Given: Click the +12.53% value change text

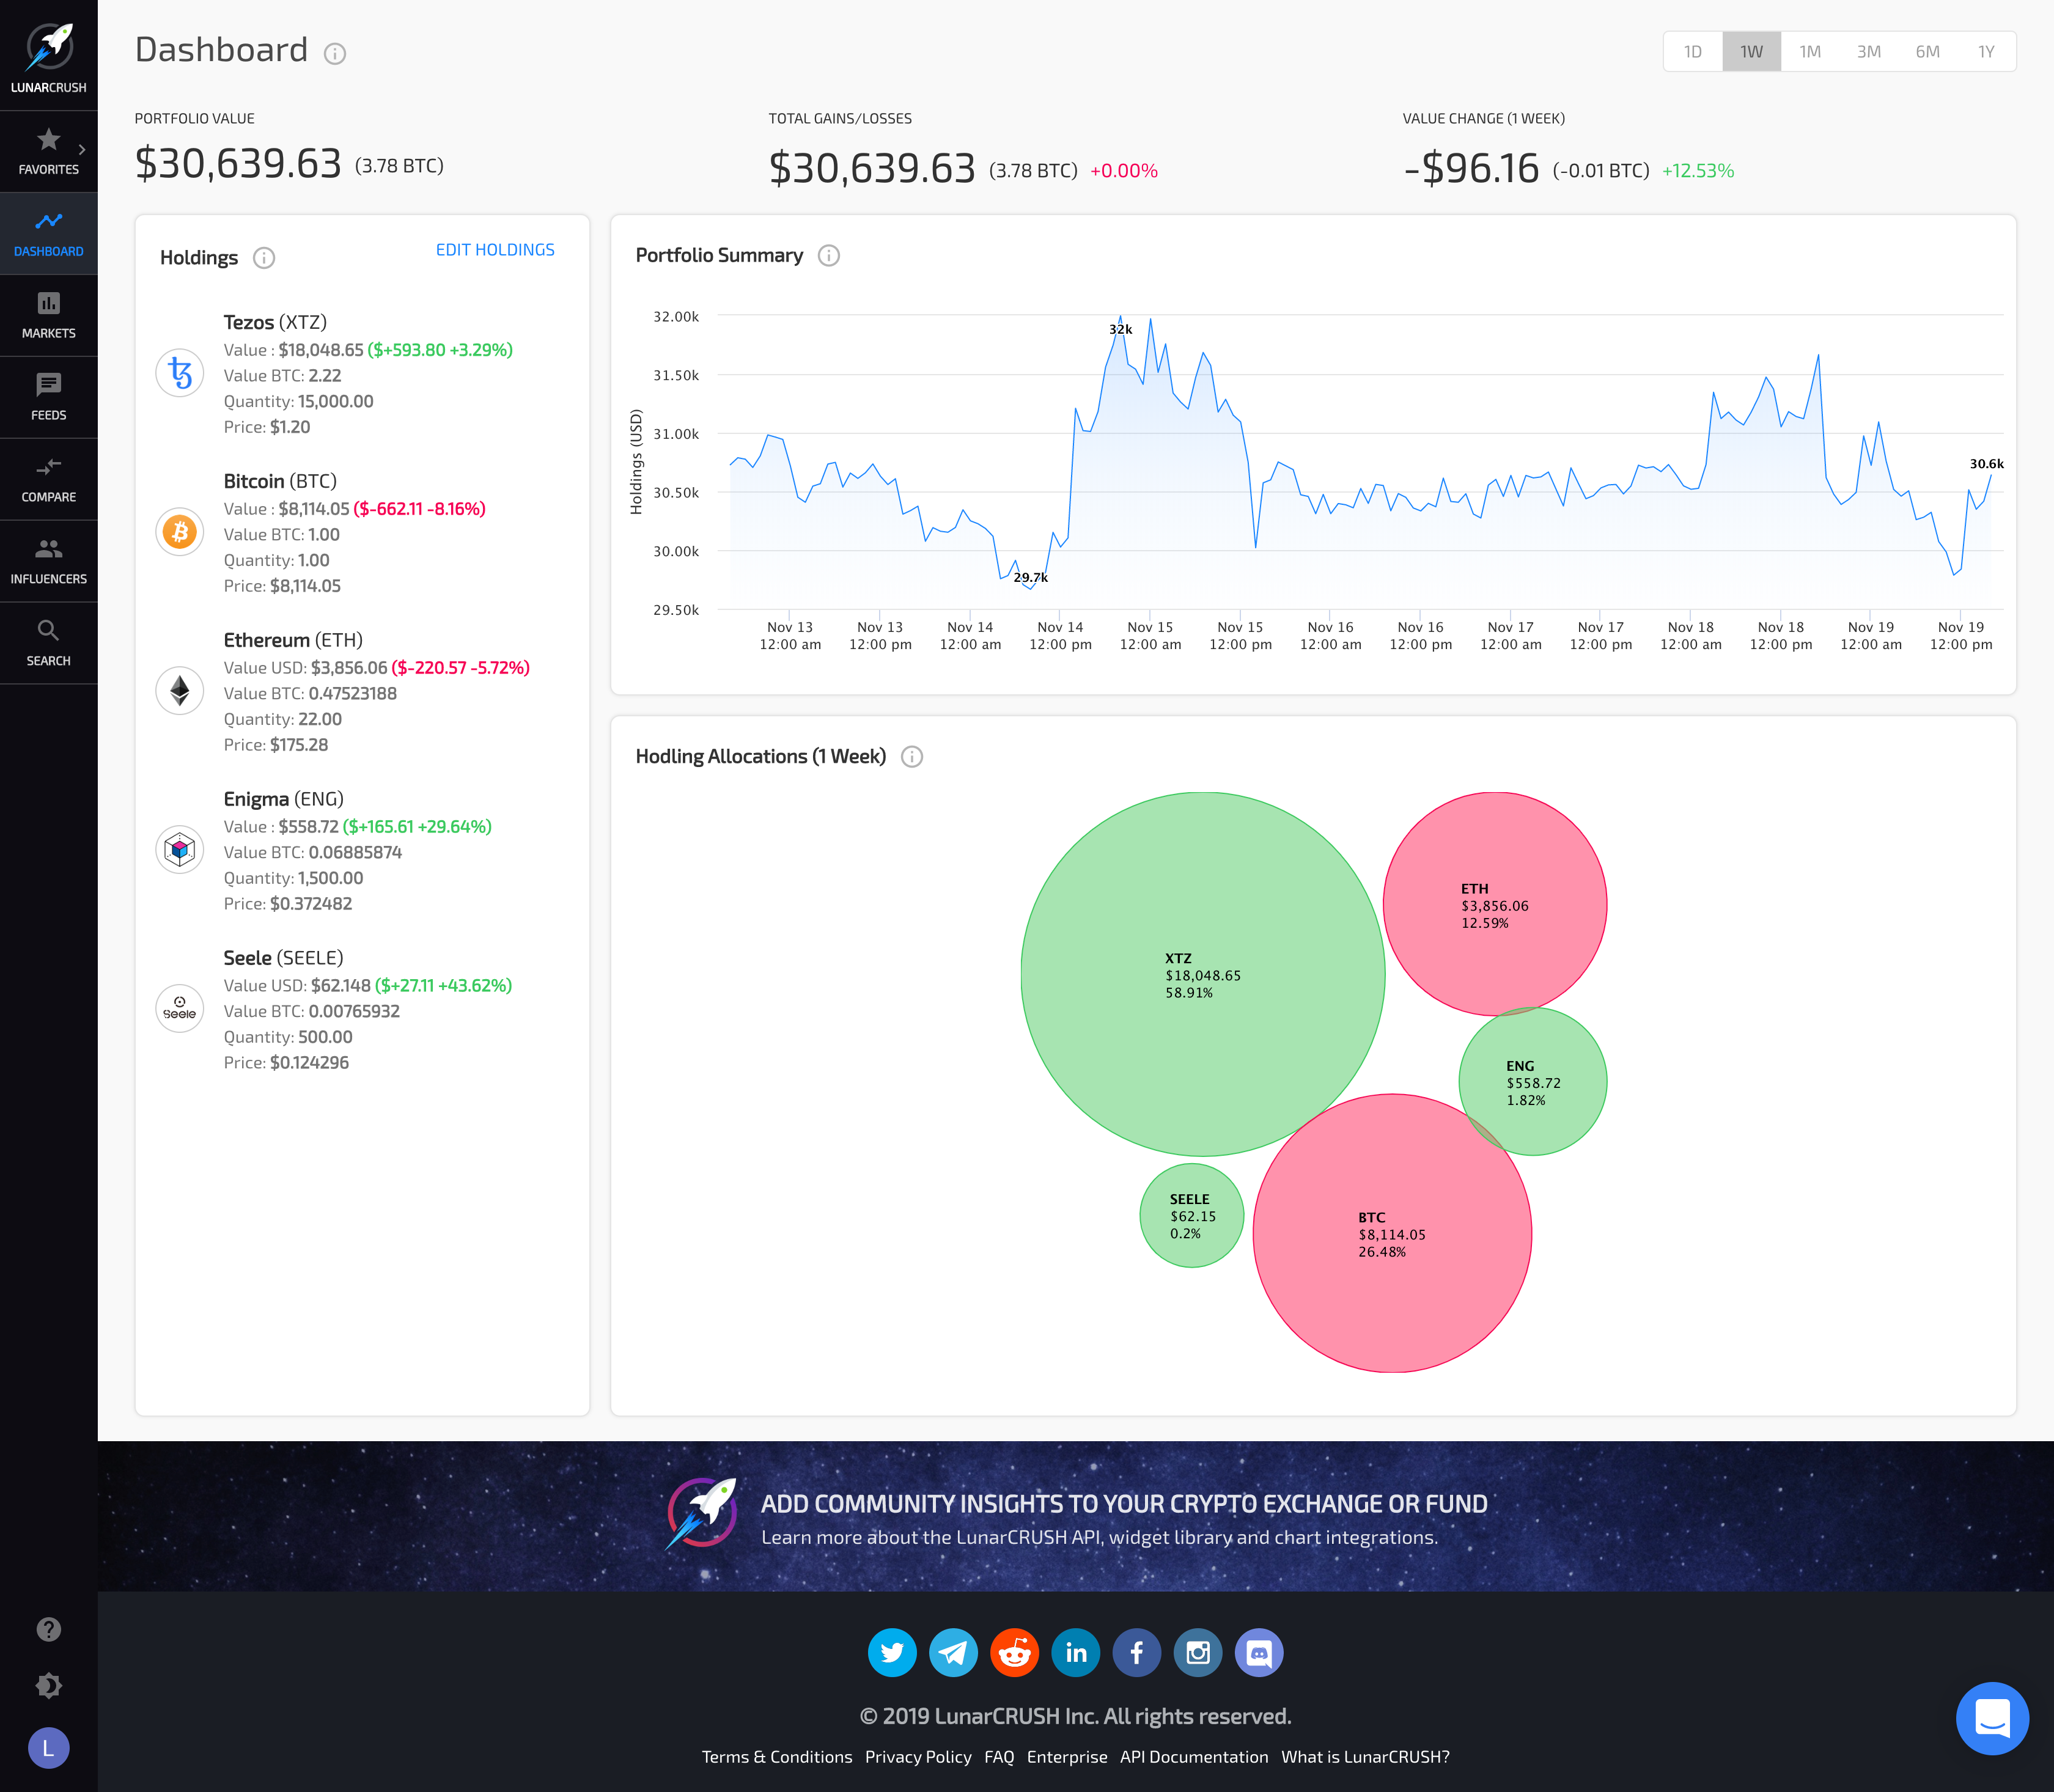Looking at the screenshot, I should (1698, 171).
